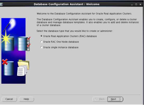The height and width of the screenshot is (105, 144).
Task: Click the database with checkboxes configure icon
Action: click(x=24, y=44)
